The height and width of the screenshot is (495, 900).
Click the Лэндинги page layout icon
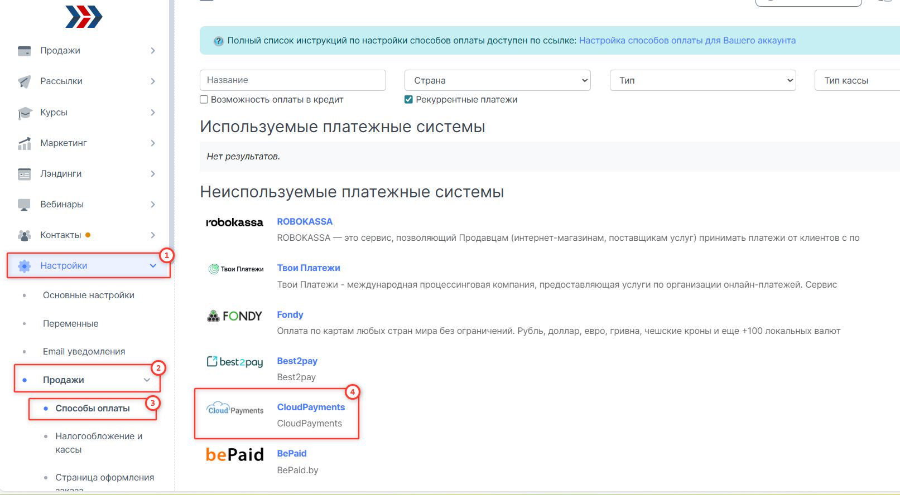tap(24, 174)
